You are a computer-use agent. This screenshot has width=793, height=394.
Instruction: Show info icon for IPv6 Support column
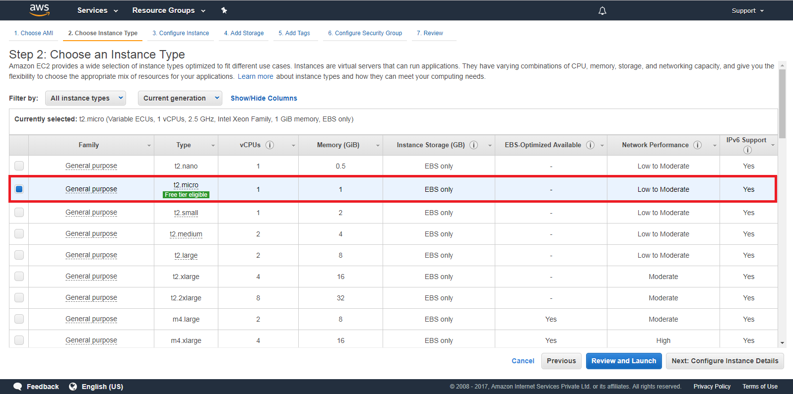747,150
